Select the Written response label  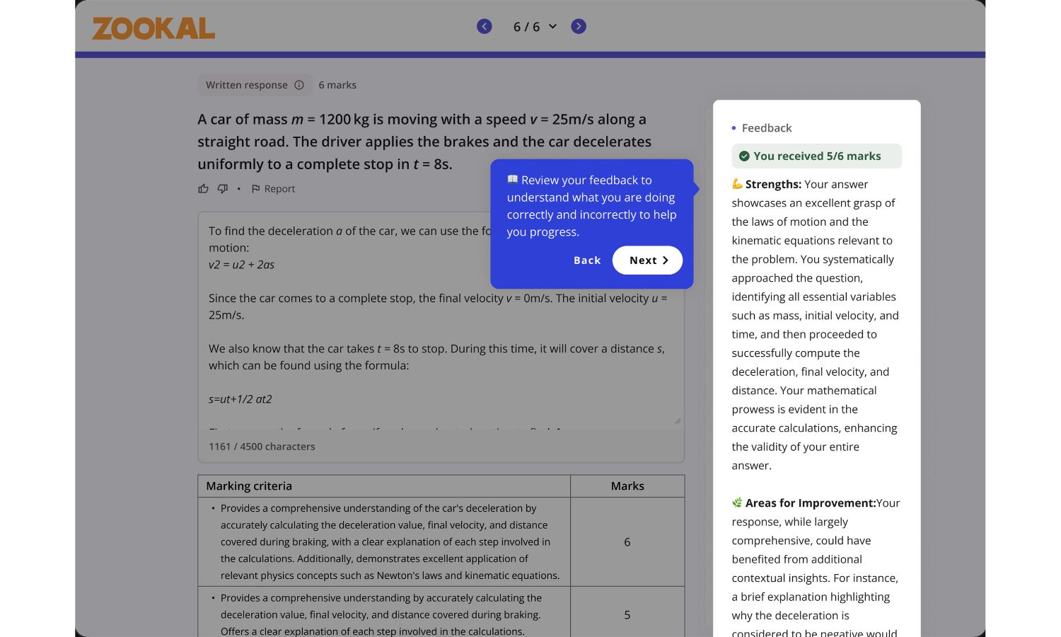246,85
